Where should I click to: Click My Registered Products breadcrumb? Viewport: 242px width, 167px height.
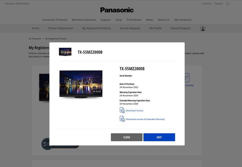point(56,39)
